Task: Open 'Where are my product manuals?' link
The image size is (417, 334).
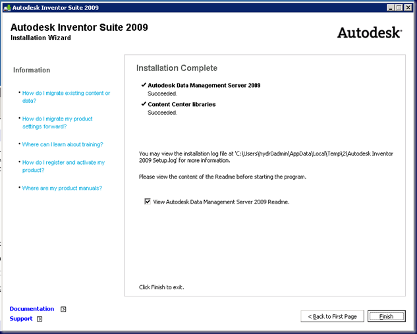Action: [62, 188]
